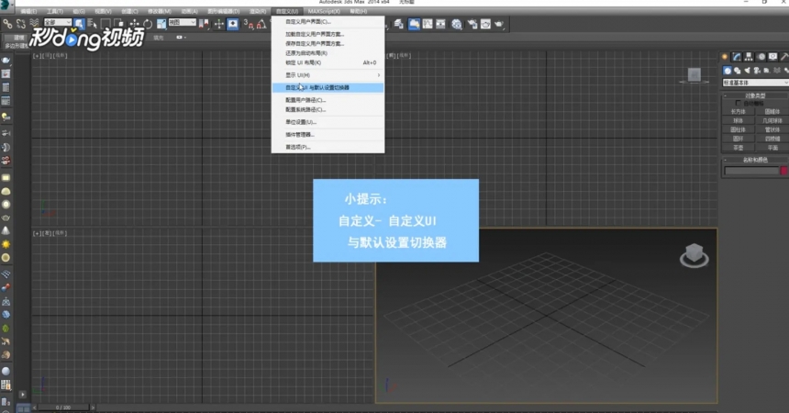
Task: Select Configure User Paths entry
Action: [x=328, y=100]
